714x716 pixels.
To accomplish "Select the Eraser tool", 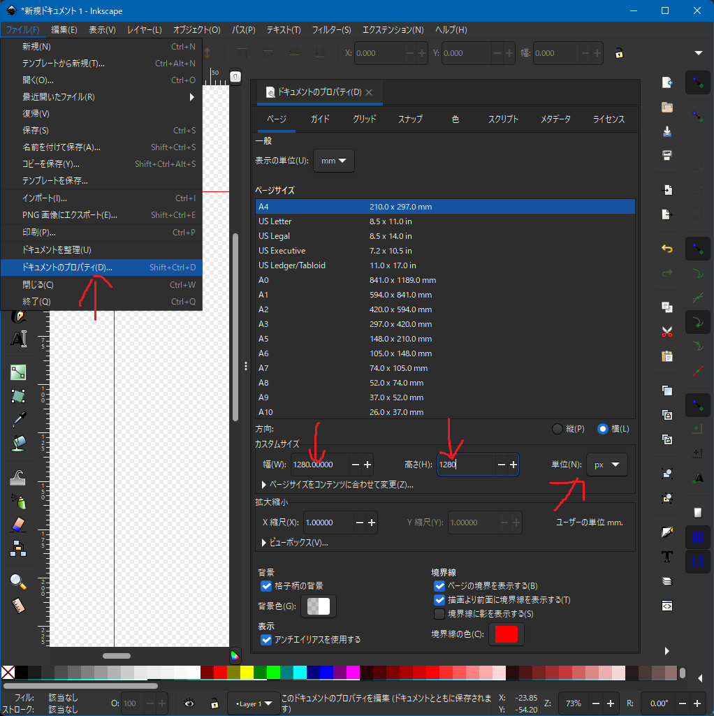I will [18, 525].
